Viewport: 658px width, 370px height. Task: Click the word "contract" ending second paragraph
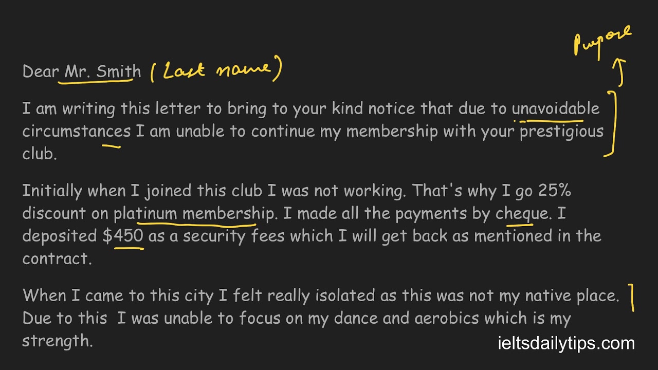tap(55, 258)
